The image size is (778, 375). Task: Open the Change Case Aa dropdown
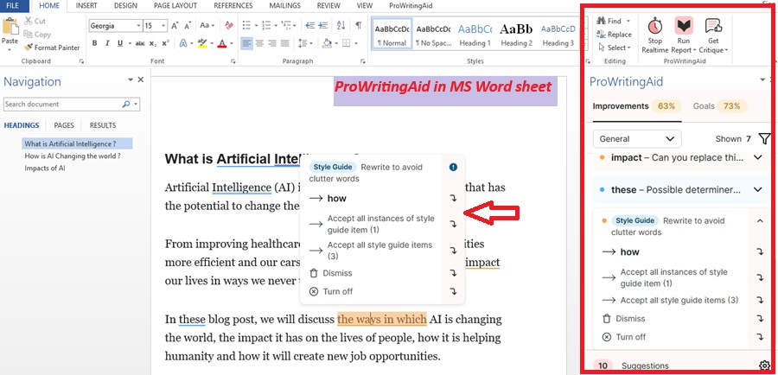tap(207, 26)
